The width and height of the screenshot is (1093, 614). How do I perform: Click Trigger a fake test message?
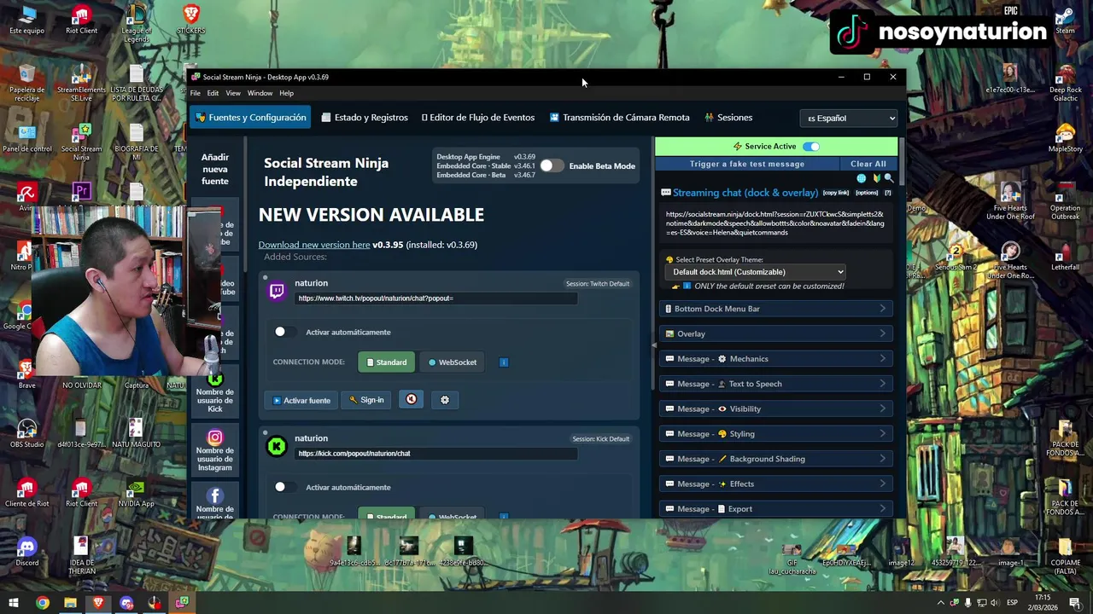click(747, 164)
